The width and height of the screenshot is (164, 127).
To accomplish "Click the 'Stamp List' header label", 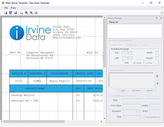I will (x=113, y=22).
